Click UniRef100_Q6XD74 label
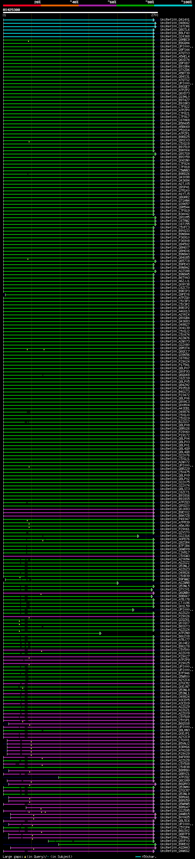Image resolution: width=195 pixels, height=859 pixels. (x=175, y=60)
